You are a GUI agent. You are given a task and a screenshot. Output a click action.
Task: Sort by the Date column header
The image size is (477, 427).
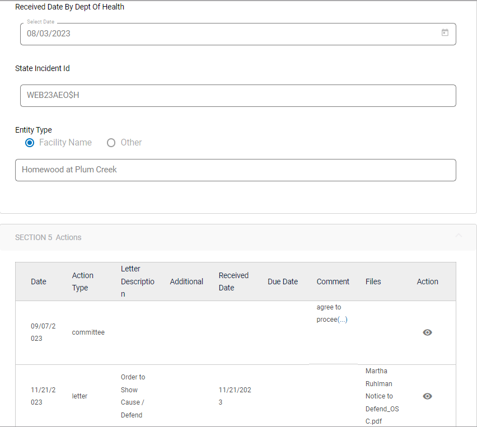pyautogui.click(x=39, y=281)
